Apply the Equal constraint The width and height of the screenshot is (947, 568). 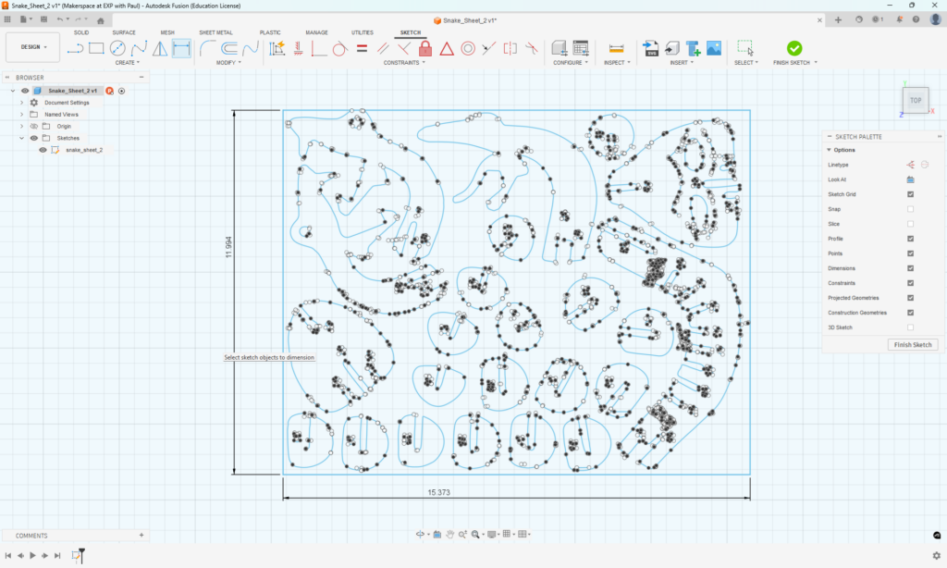(363, 48)
